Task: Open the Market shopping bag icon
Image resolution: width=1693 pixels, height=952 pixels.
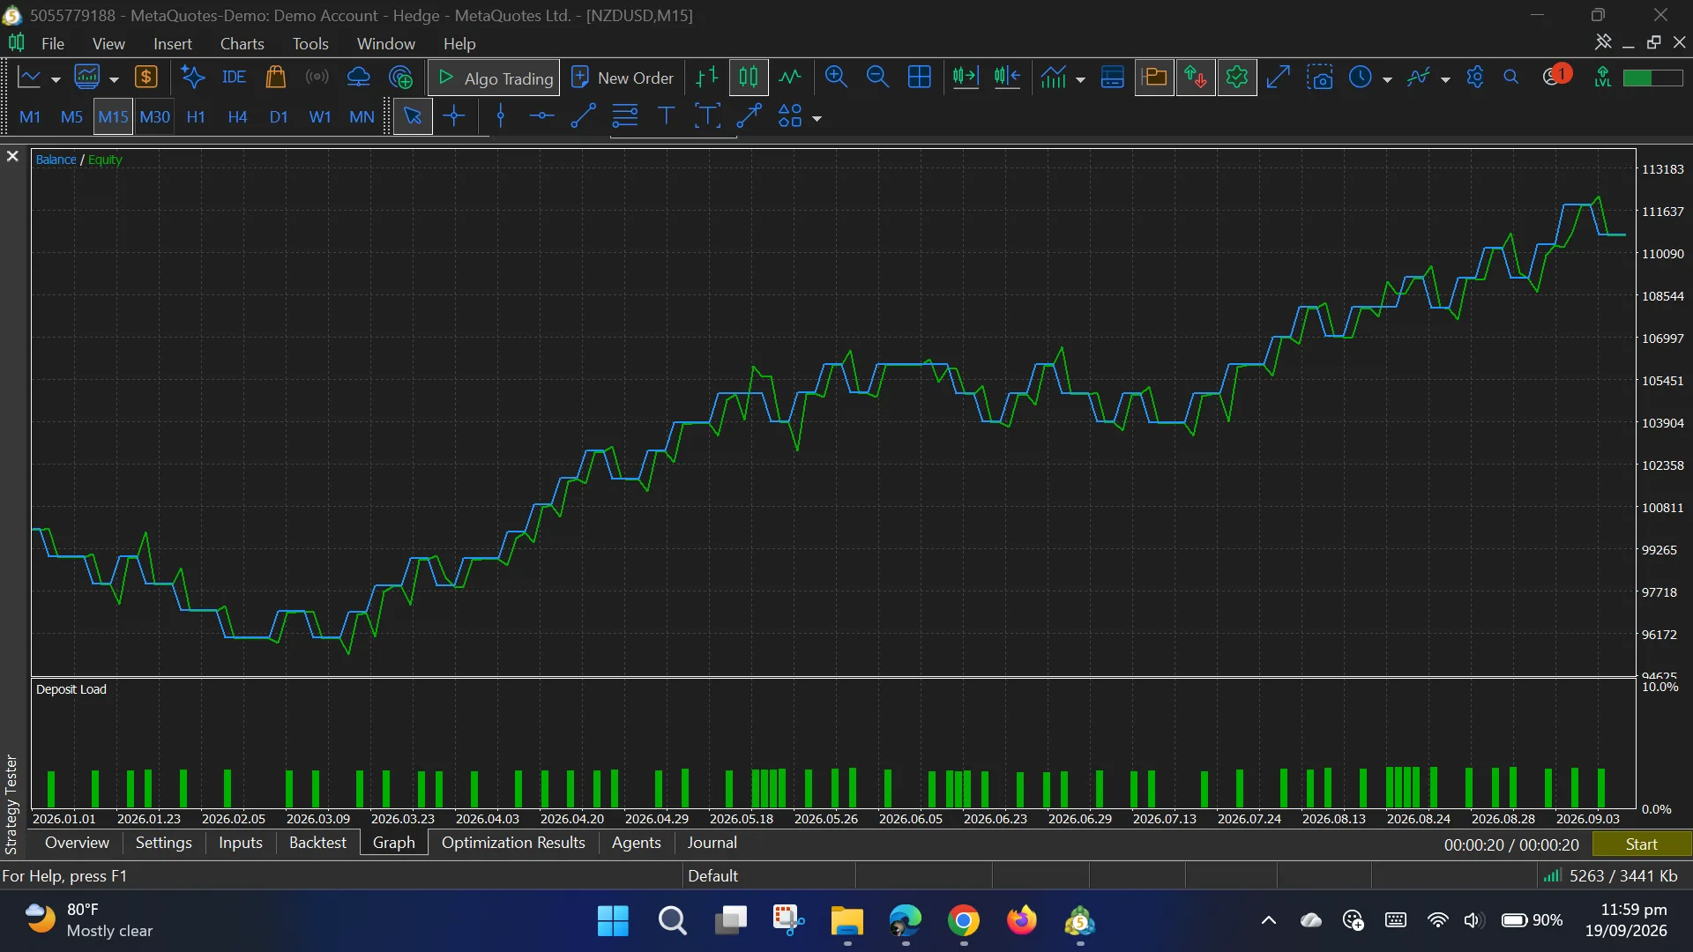Action: pos(275,78)
